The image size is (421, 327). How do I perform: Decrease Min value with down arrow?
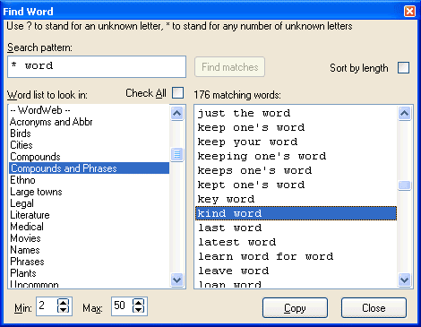(x=64, y=309)
